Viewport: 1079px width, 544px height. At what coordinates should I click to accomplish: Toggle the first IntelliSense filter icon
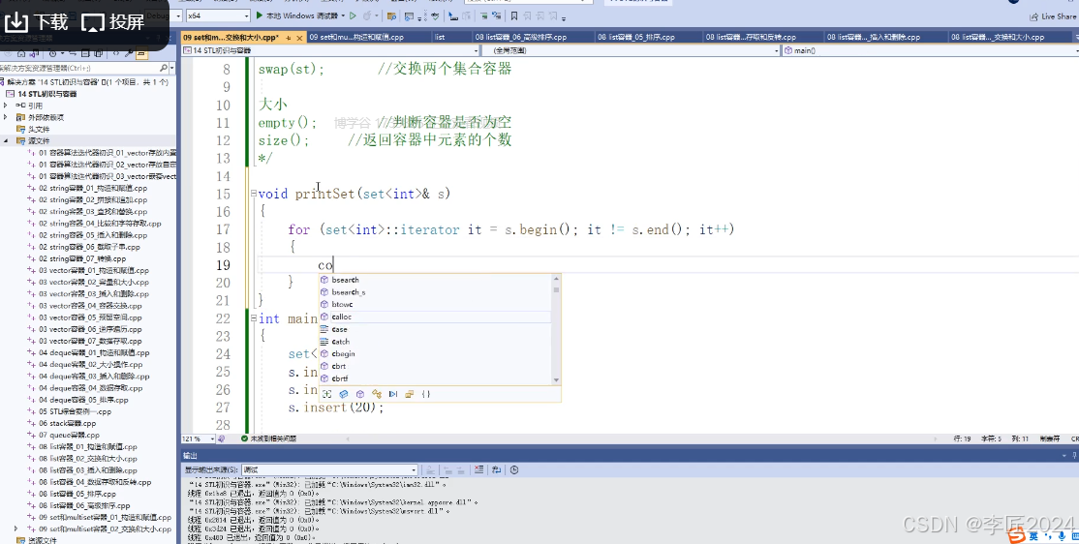coord(326,394)
